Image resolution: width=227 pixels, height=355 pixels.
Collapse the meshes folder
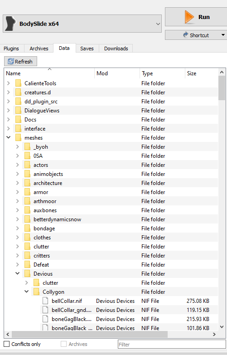[9, 137]
